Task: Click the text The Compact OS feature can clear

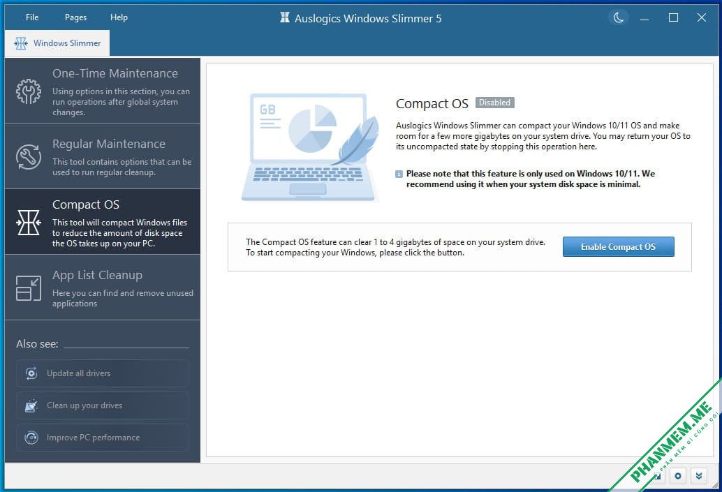Action: click(395, 247)
